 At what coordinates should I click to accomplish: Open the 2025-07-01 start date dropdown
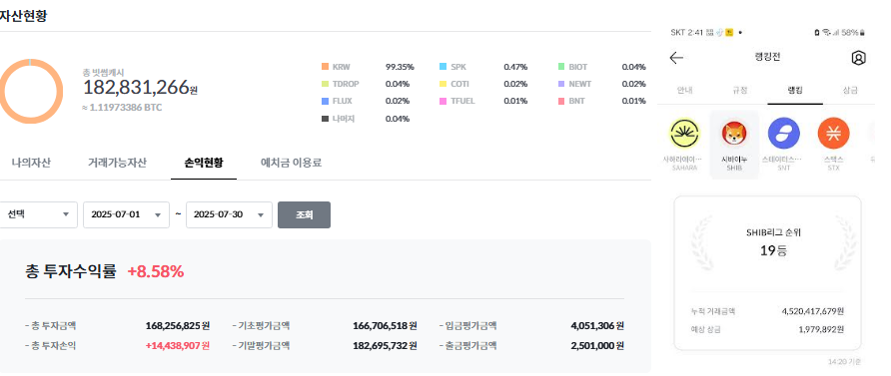(126, 215)
